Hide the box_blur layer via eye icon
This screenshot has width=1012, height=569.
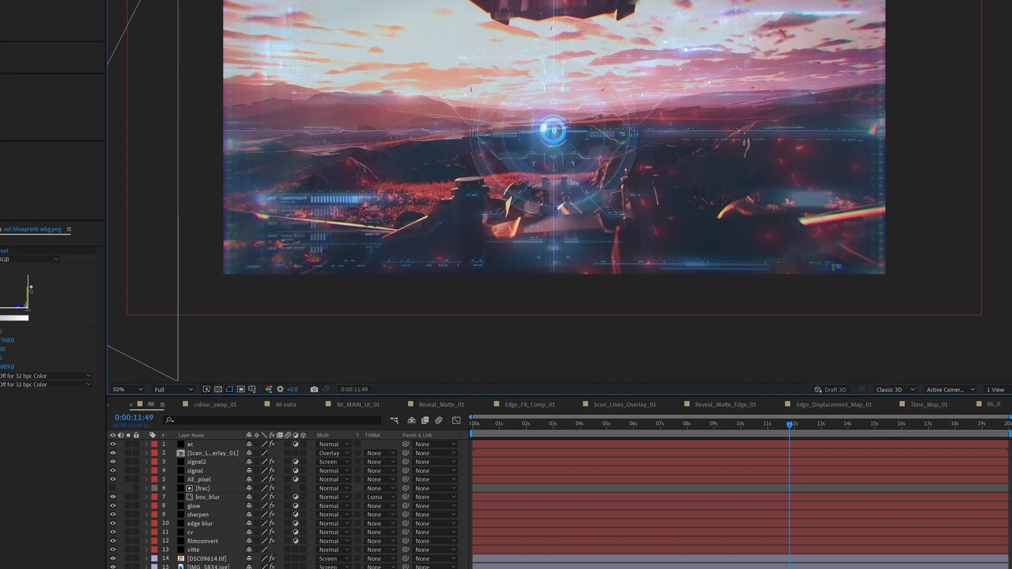tap(112, 497)
